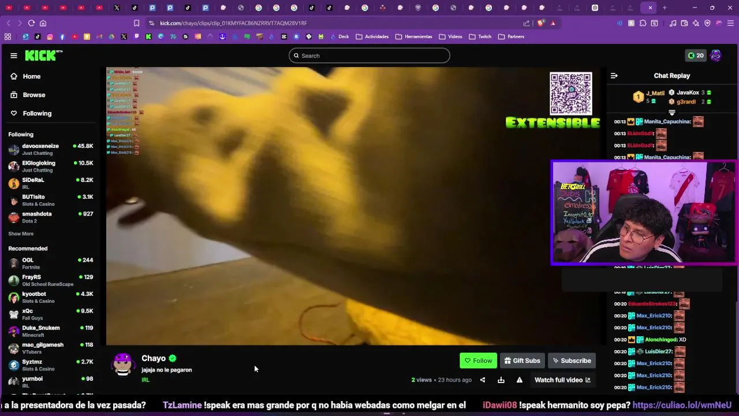
Task: Open the smashdota channel in sidebar
Action: (x=51, y=217)
